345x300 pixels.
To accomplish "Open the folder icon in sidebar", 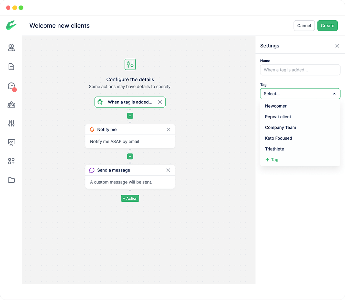I will pos(11,180).
